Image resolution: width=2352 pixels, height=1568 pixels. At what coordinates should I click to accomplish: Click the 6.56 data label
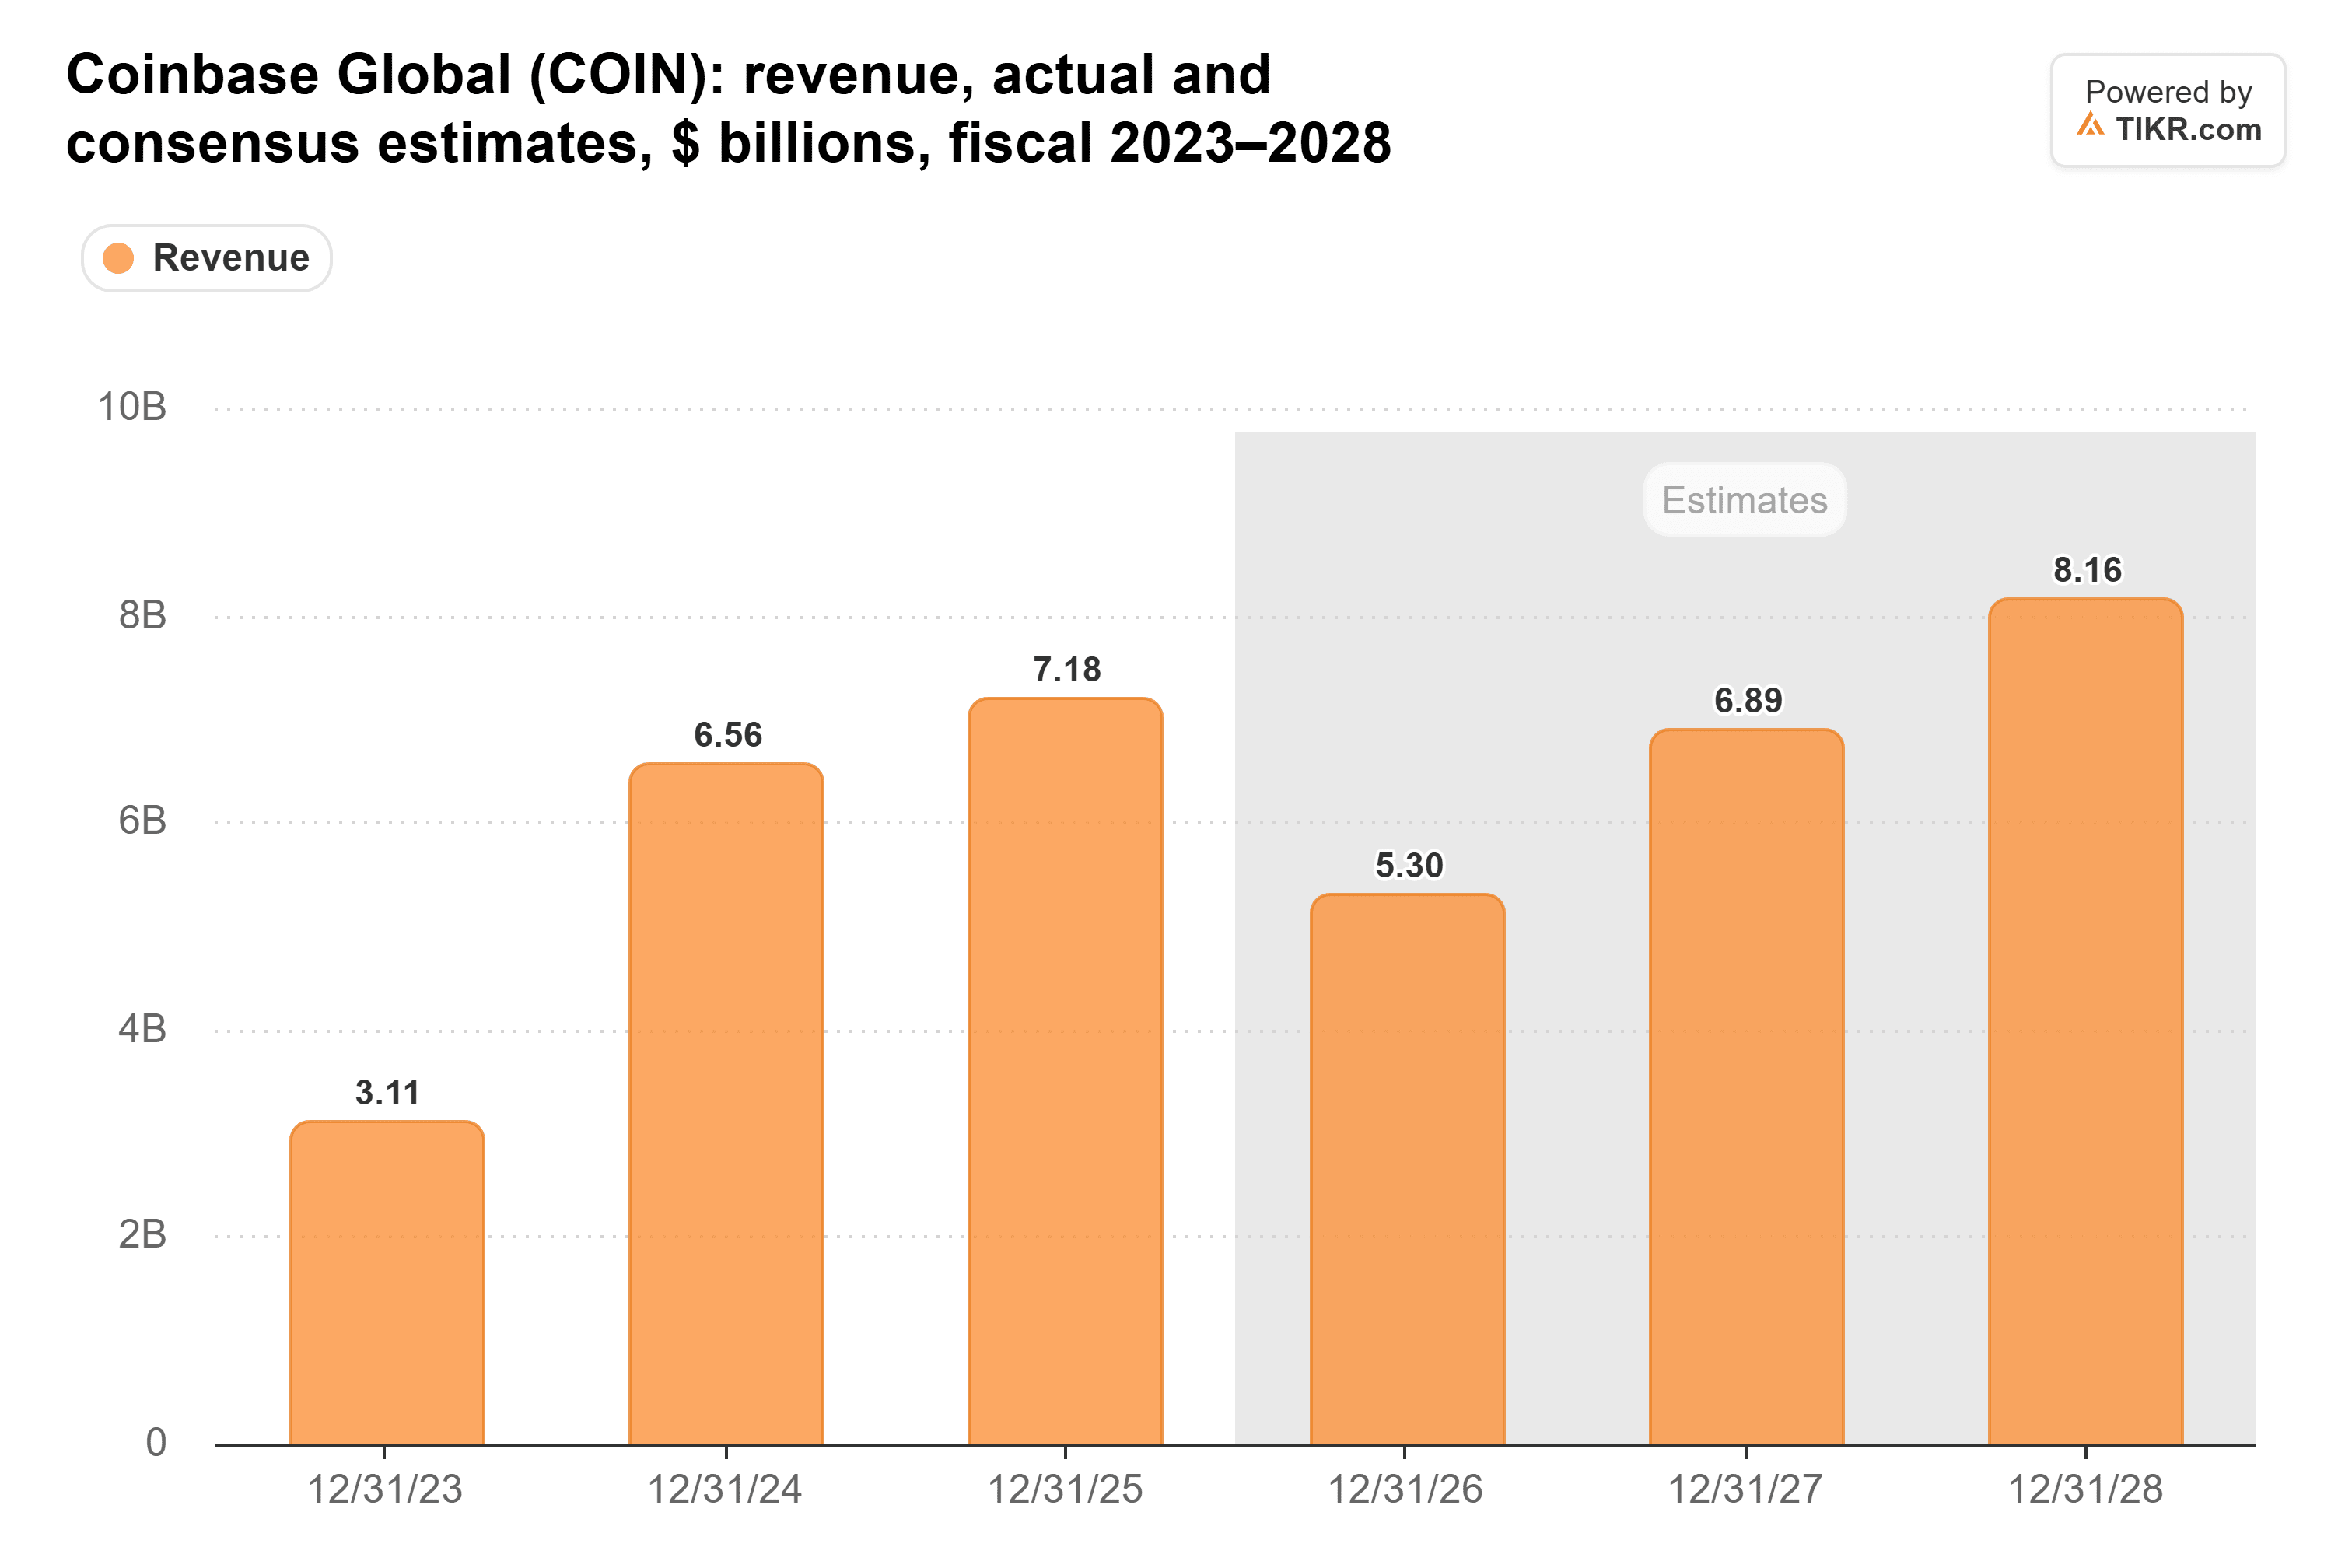(x=728, y=735)
